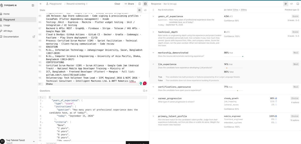Click the red error badge showing 1
Image resolution: width=301 pixels, height=144 pixels.
[x=145, y=83]
